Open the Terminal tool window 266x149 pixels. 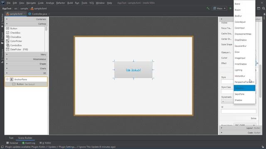12,143
